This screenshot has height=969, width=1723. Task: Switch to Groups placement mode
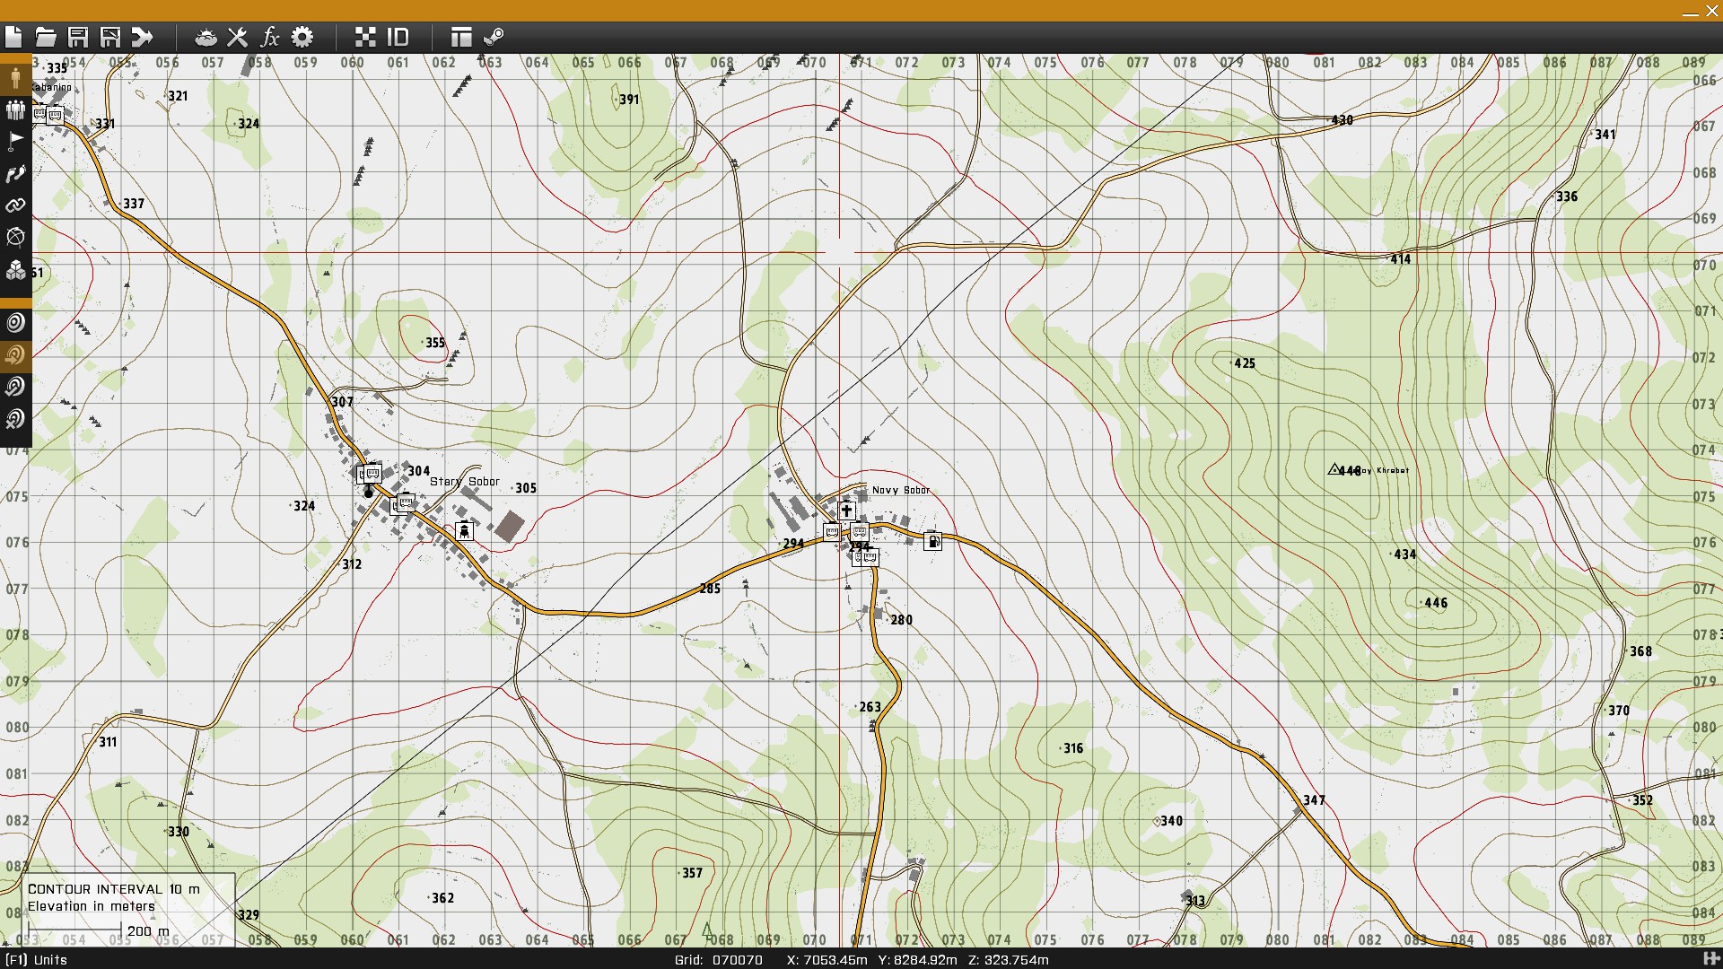pos(15,109)
